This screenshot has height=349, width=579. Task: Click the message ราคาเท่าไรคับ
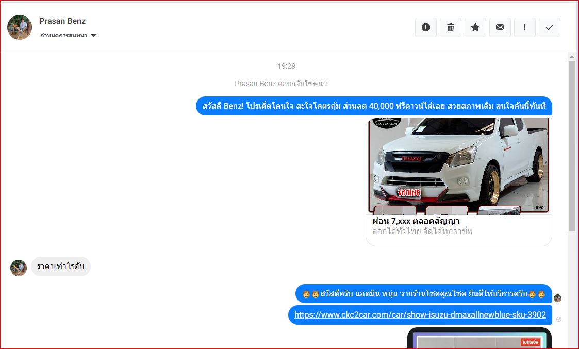coord(60,267)
